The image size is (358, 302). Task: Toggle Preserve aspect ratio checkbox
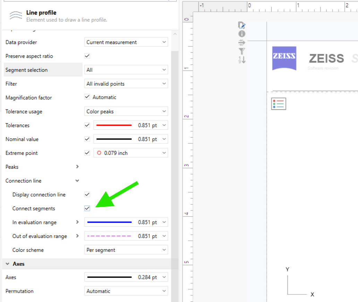(87, 56)
